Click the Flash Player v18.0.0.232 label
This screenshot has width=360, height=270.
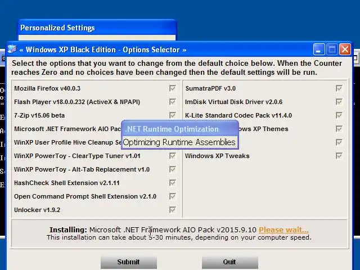coord(77,102)
